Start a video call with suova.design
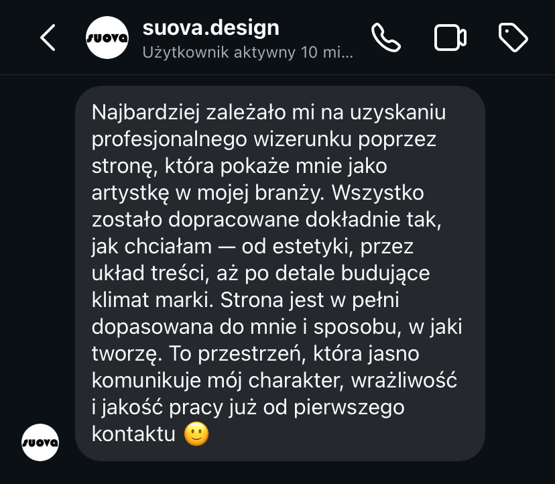Viewport: 555px width, 484px height. [x=450, y=38]
